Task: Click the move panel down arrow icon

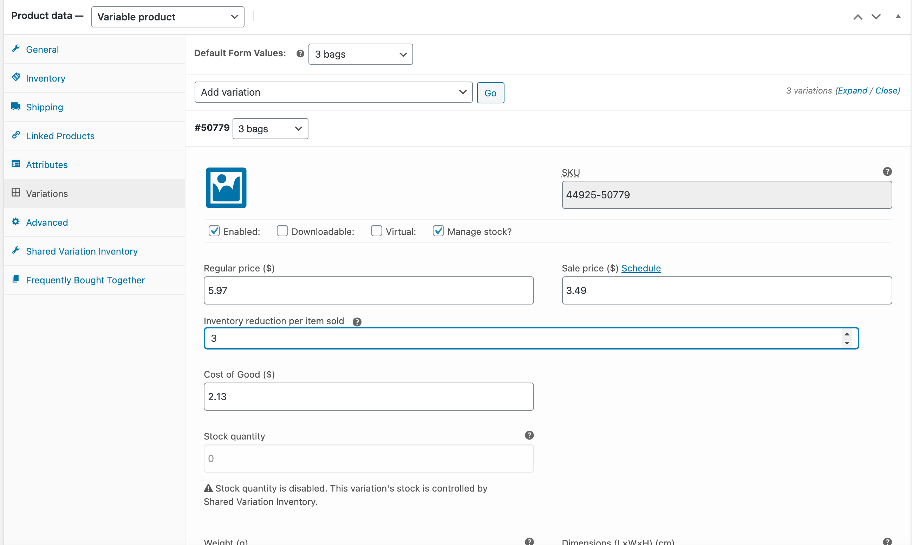Action: pos(876,17)
